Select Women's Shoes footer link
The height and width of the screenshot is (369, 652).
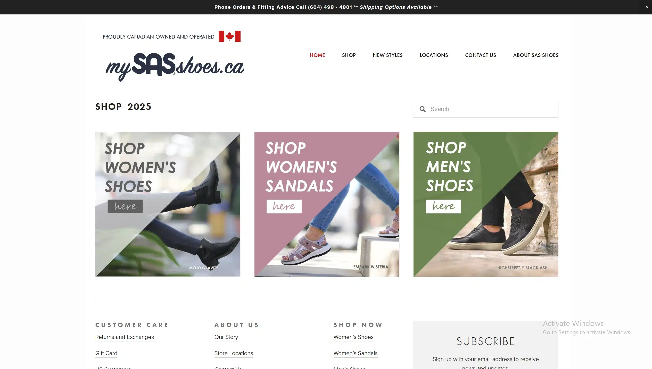click(x=353, y=337)
